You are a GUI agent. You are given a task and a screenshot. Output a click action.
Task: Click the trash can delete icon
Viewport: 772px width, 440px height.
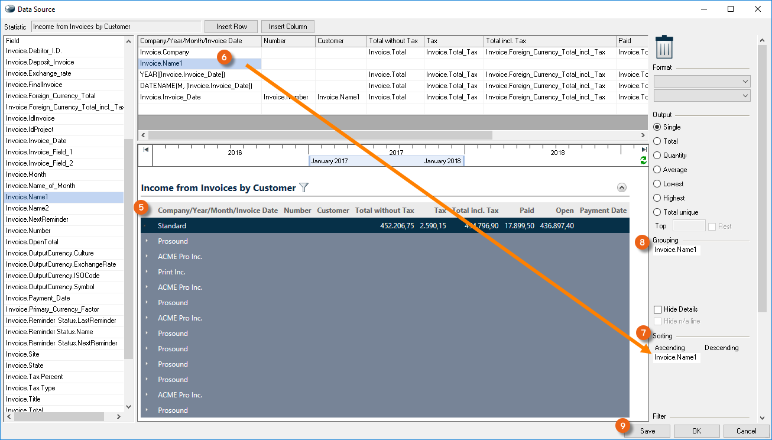click(x=664, y=47)
